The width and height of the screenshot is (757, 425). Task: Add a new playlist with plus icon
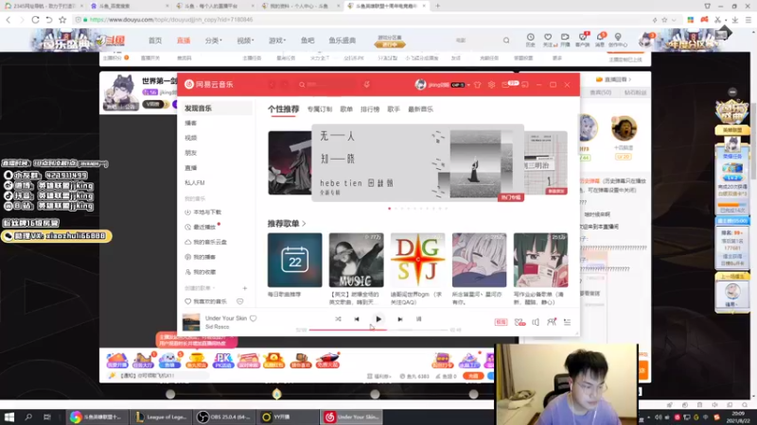[245, 288]
